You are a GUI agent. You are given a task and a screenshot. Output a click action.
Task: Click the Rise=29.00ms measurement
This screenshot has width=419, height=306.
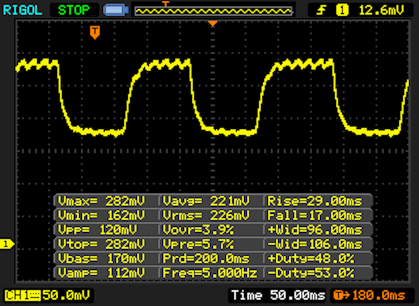315,201
